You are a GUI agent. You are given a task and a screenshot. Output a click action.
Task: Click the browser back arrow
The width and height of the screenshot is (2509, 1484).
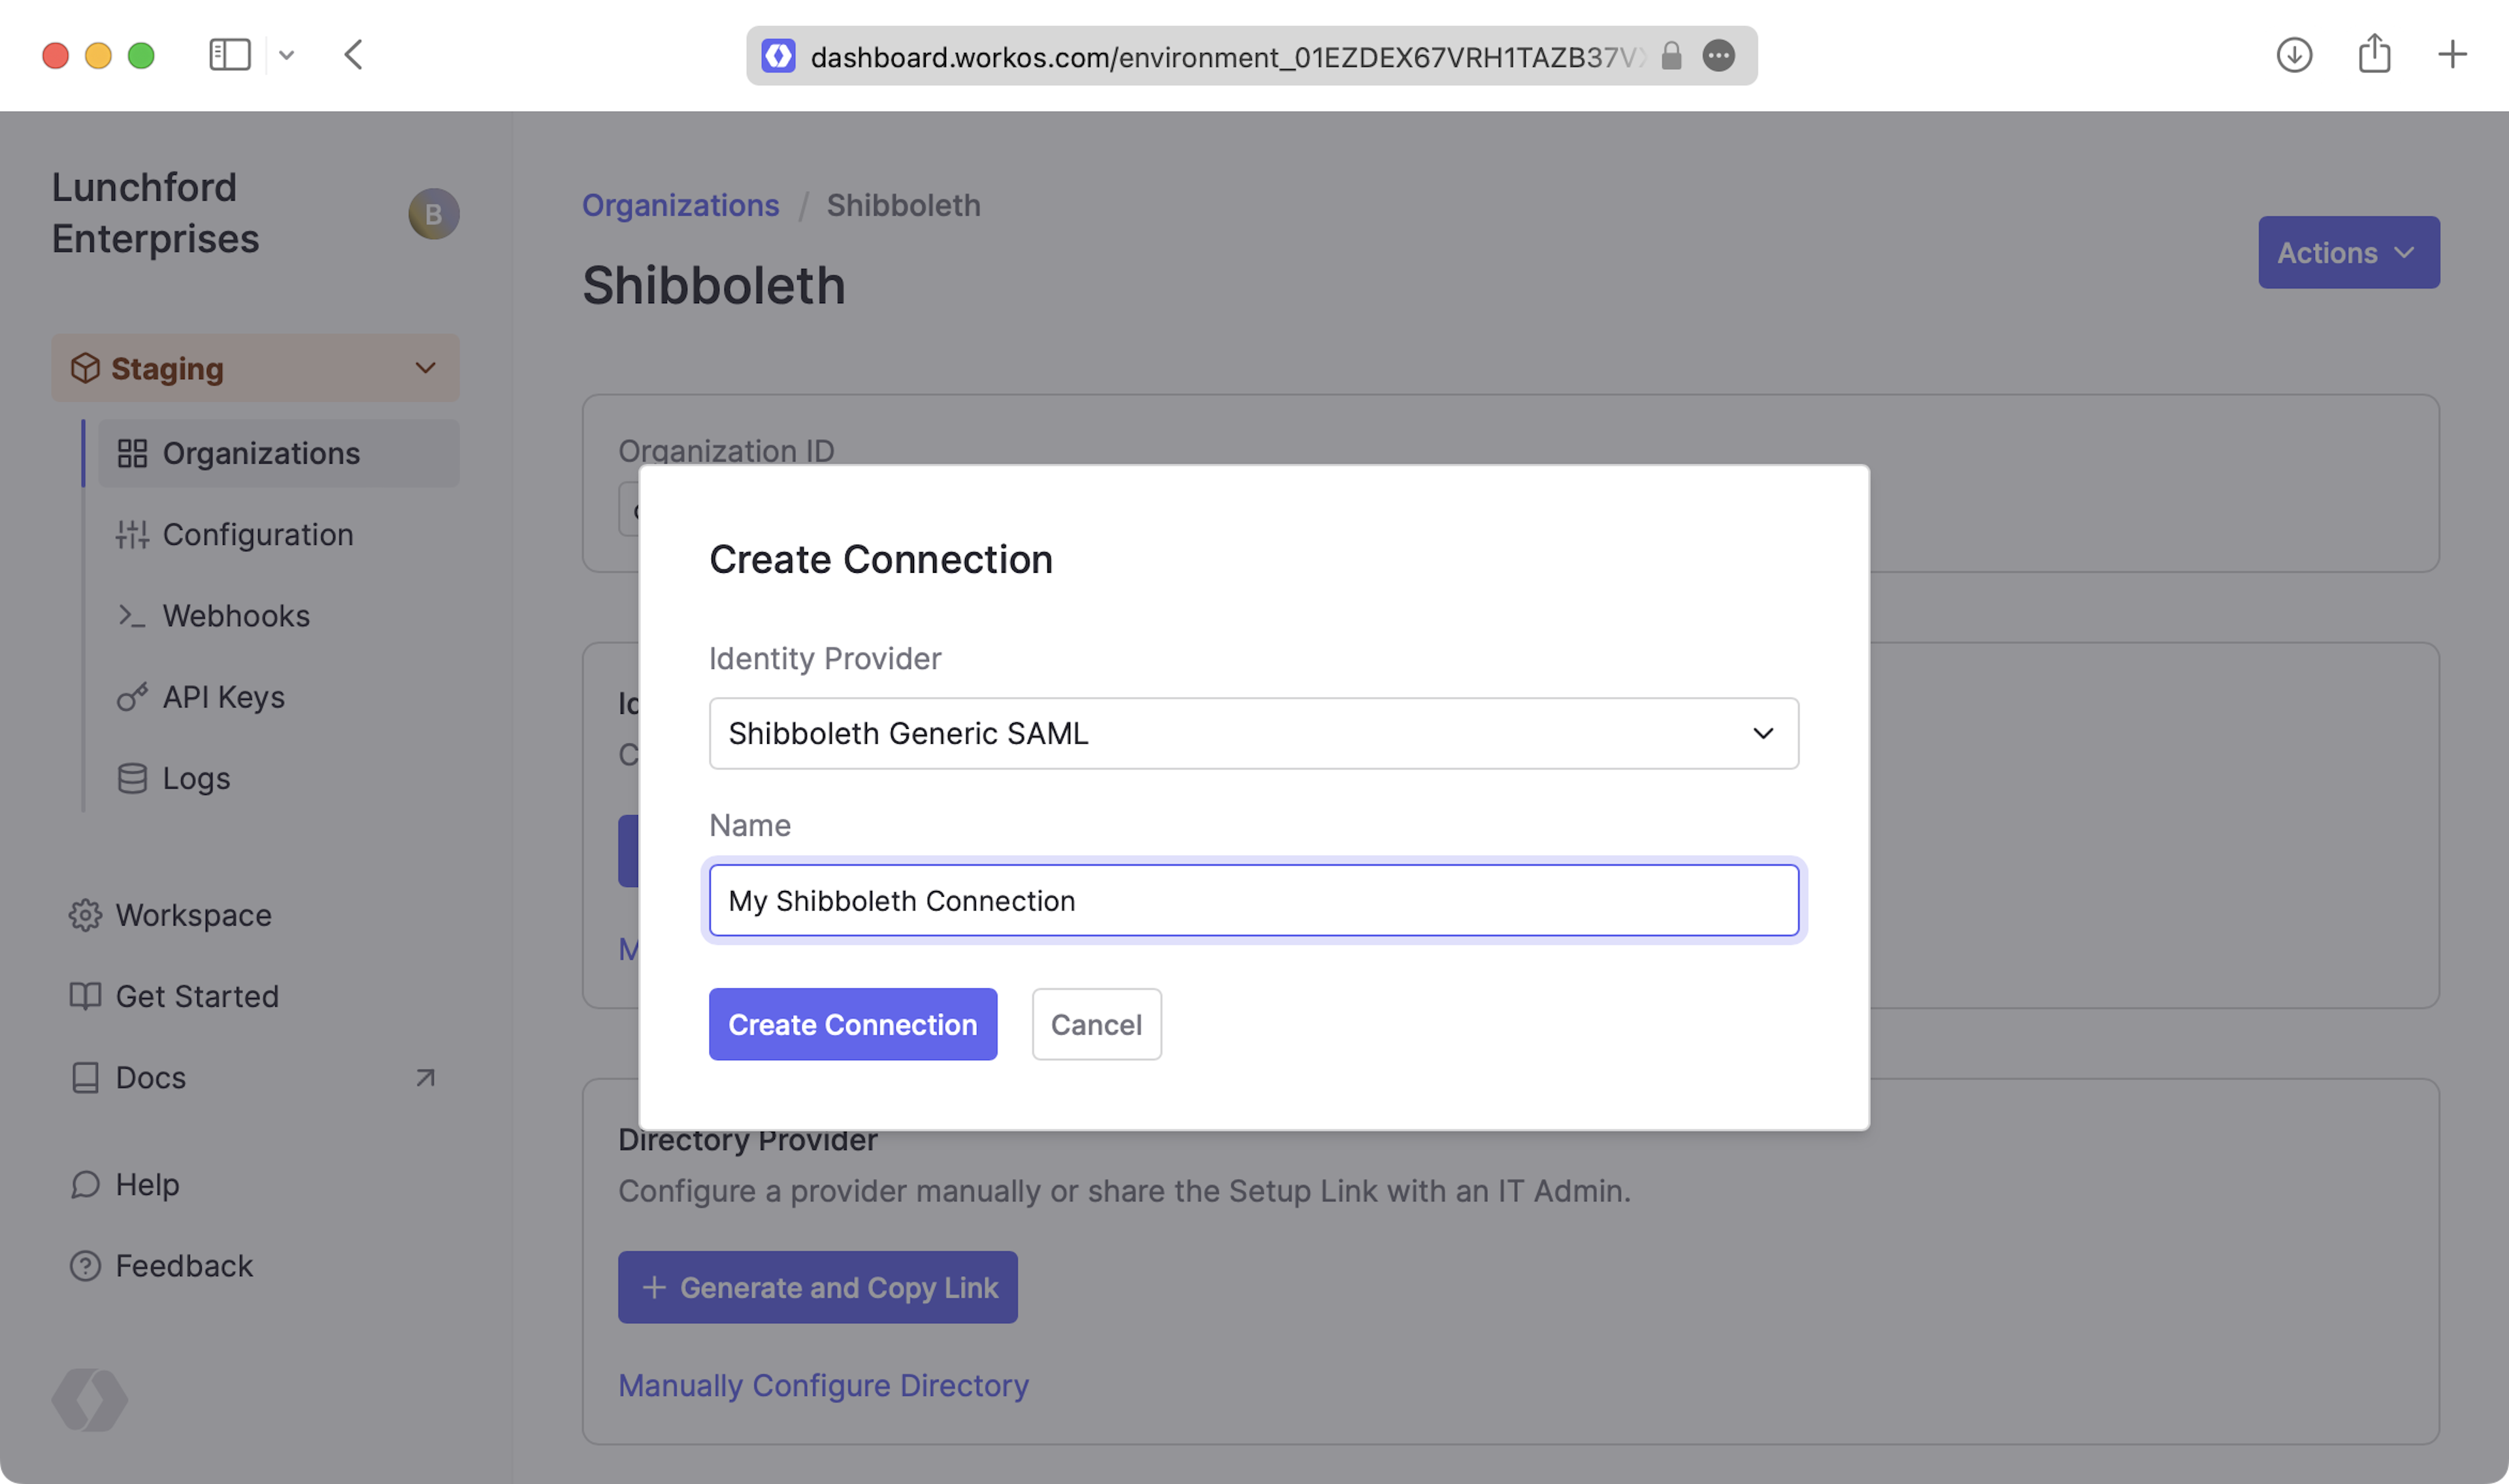coord(353,55)
